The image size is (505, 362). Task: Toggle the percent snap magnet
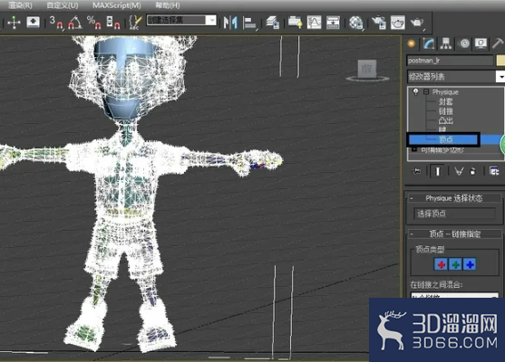tap(94, 23)
